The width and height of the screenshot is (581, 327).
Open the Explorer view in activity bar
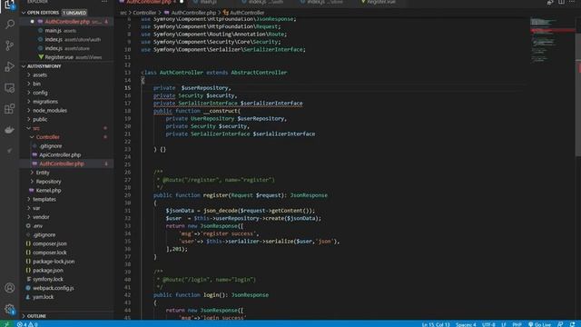10,5
